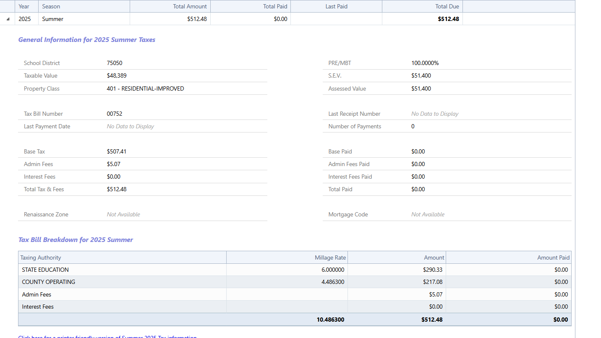Viewport: 601px width, 338px height.
Task: Click the bold $512.48 Total Due cell
Action: pyautogui.click(x=448, y=19)
